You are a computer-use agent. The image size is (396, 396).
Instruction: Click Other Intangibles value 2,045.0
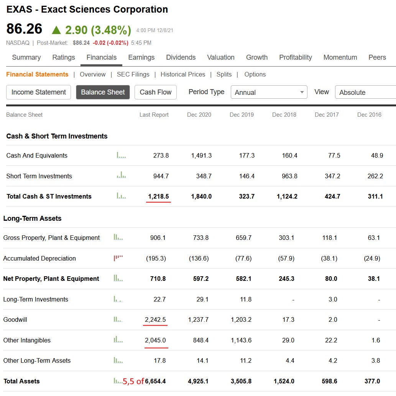(155, 340)
